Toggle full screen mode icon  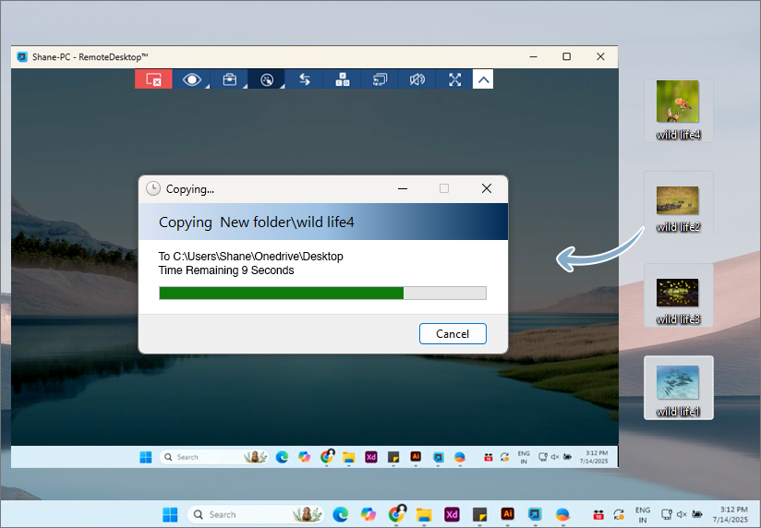click(x=454, y=79)
